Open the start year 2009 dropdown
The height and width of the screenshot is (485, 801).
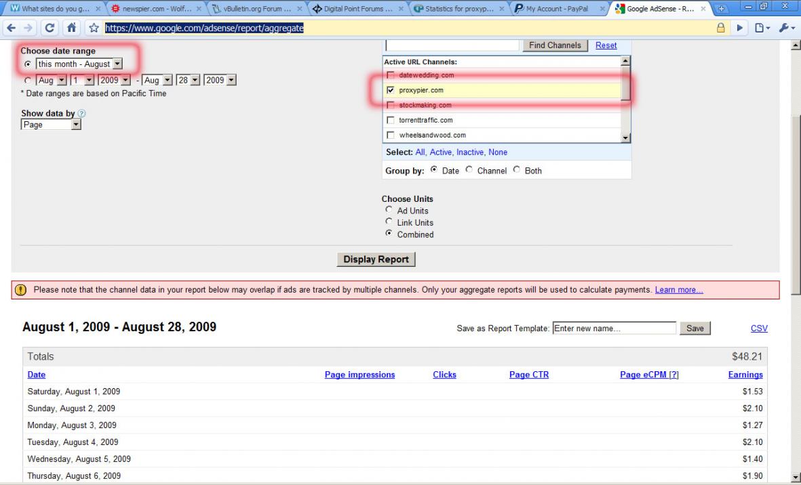pos(114,80)
